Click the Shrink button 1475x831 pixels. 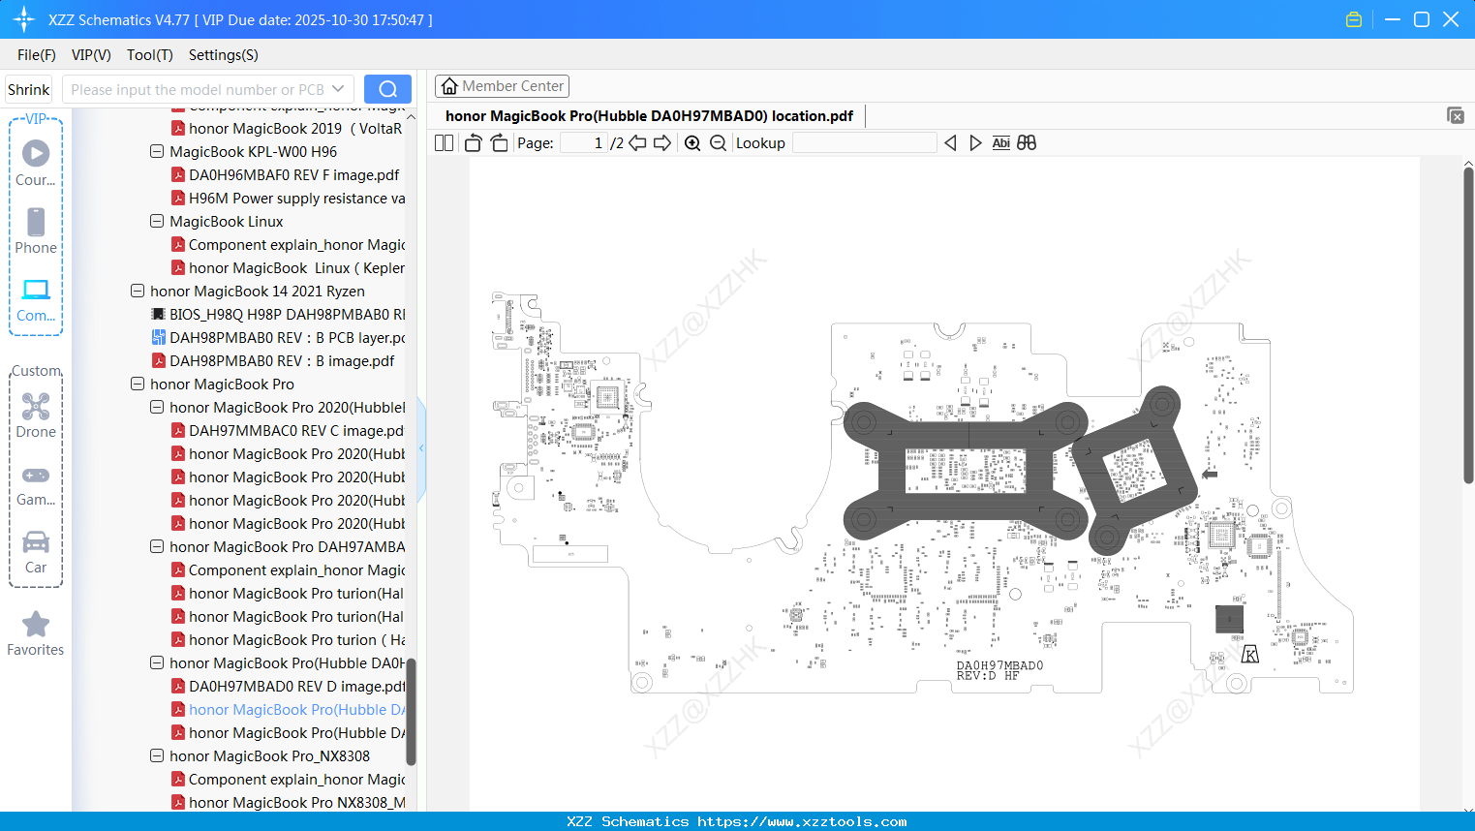(x=29, y=89)
